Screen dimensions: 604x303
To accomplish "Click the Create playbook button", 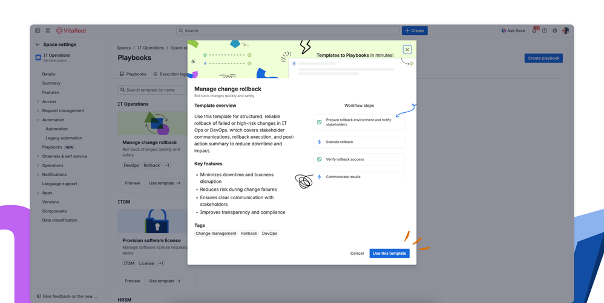I will click(x=543, y=59).
